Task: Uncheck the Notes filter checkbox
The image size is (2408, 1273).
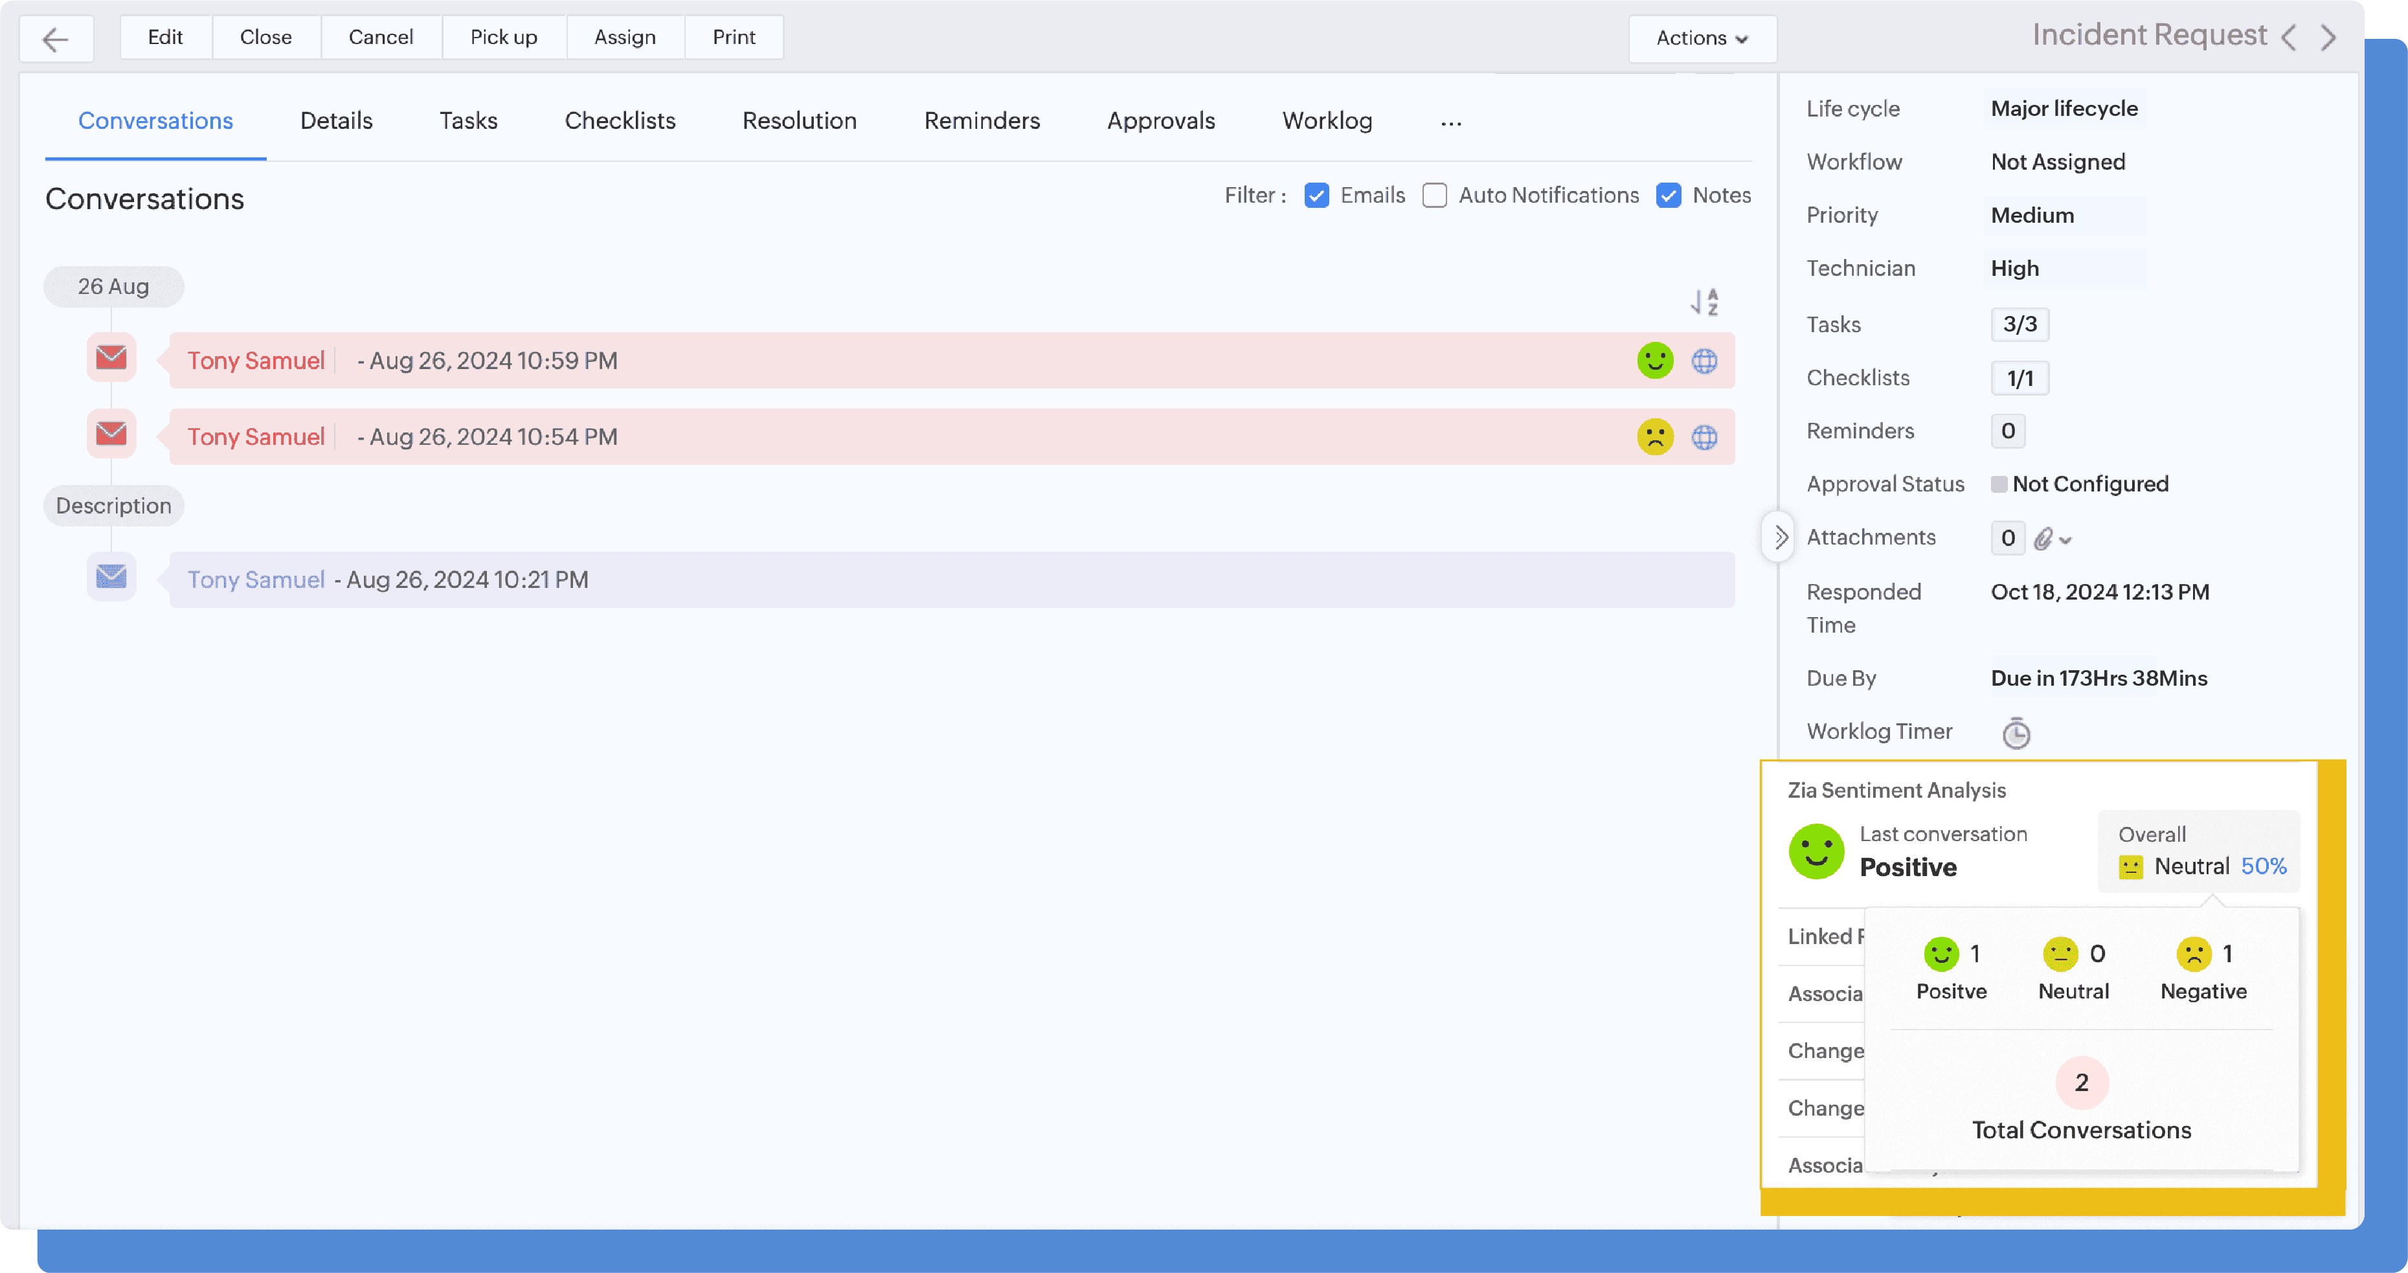Action: (1668, 196)
